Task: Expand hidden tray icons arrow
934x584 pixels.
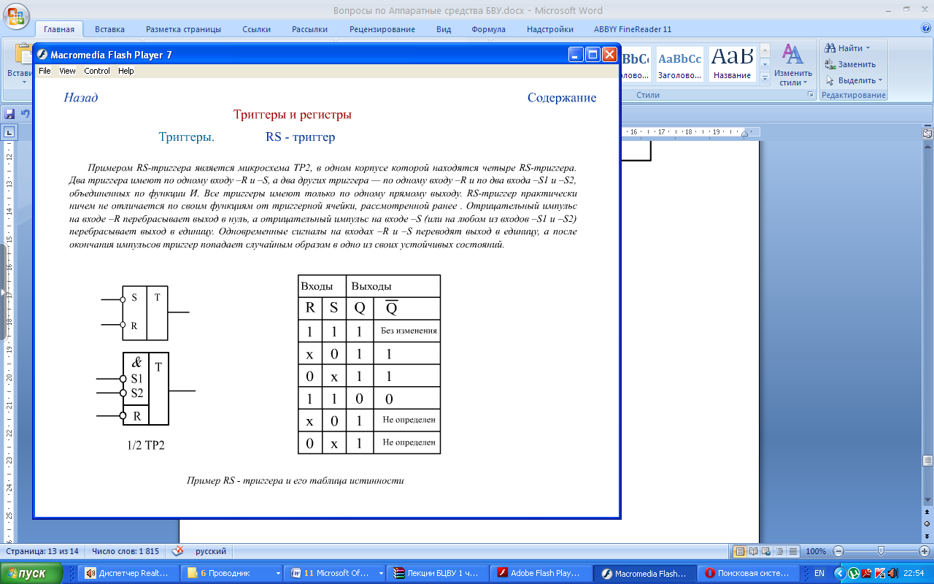Action: (x=841, y=574)
